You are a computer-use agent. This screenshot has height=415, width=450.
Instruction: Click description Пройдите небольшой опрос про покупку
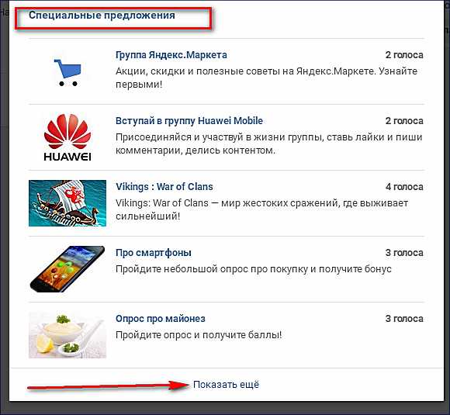[x=254, y=269]
